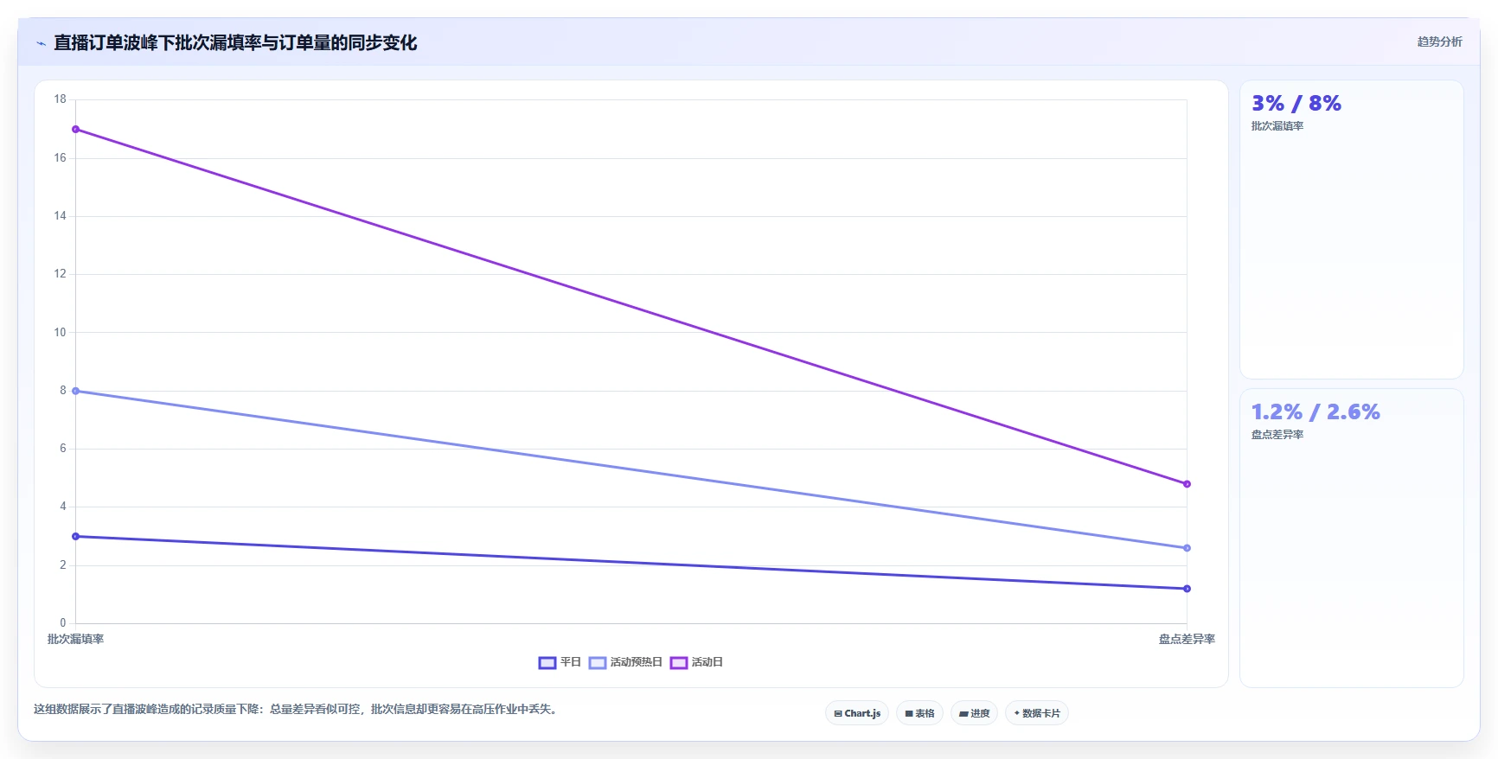Click the 盘点差异率 x-axis label

(1187, 639)
